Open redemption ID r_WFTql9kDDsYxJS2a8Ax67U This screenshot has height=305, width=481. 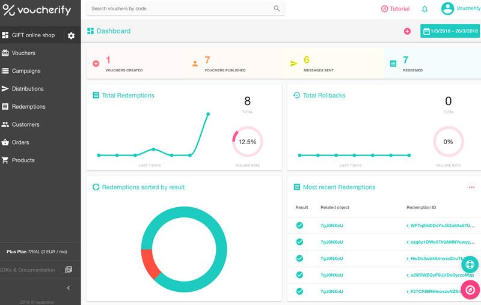(x=440, y=225)
